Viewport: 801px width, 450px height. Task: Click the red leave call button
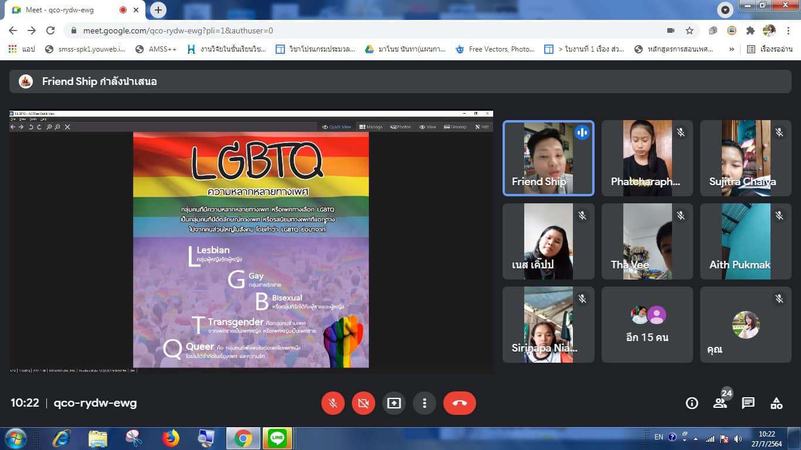[459, 403]
